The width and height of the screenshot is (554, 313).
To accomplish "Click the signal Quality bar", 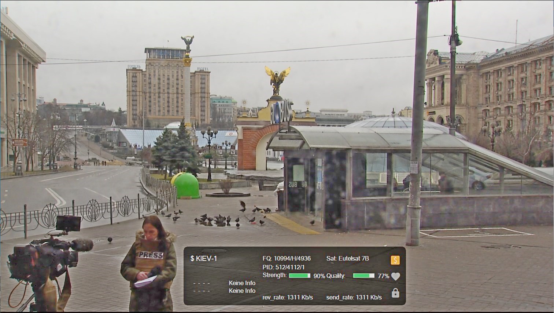I will click(x=364, y=276).
